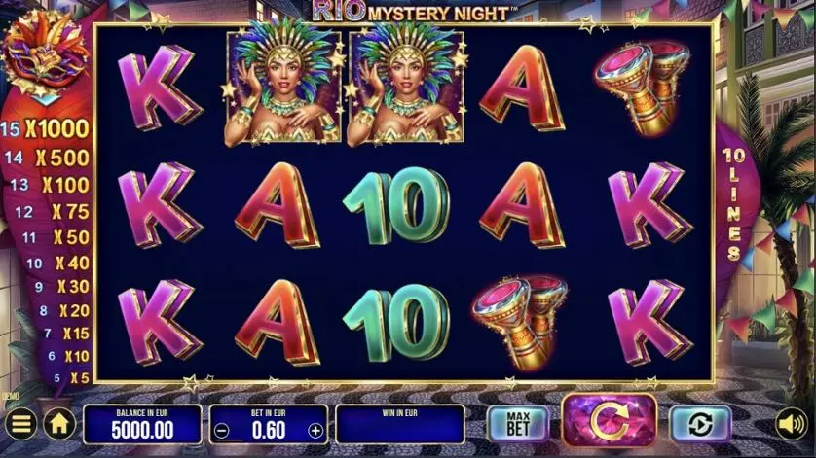
Task: Go to lobby via home icon
Action: point(59,424)
